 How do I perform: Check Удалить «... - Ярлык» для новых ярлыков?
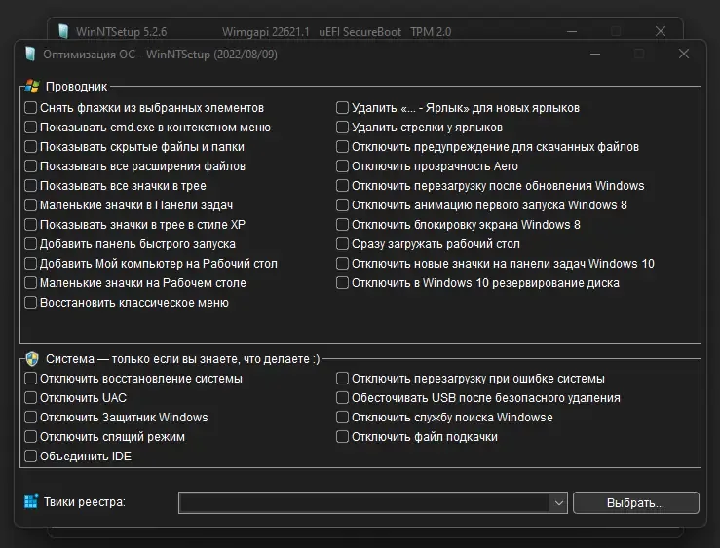(343, 108)
